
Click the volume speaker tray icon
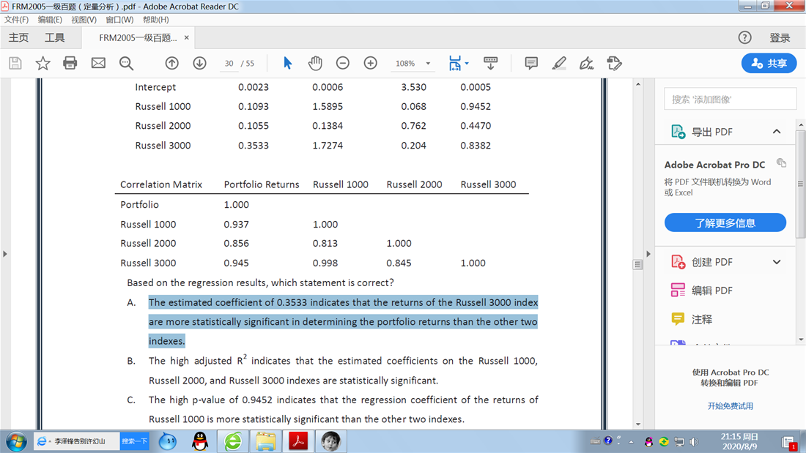(694, 442)
